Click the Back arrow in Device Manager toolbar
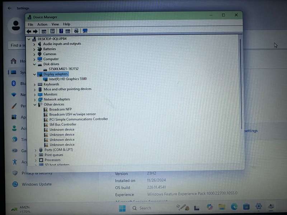Image resolution: width=287 pixels, height=215 pixels. pos(29,31)
